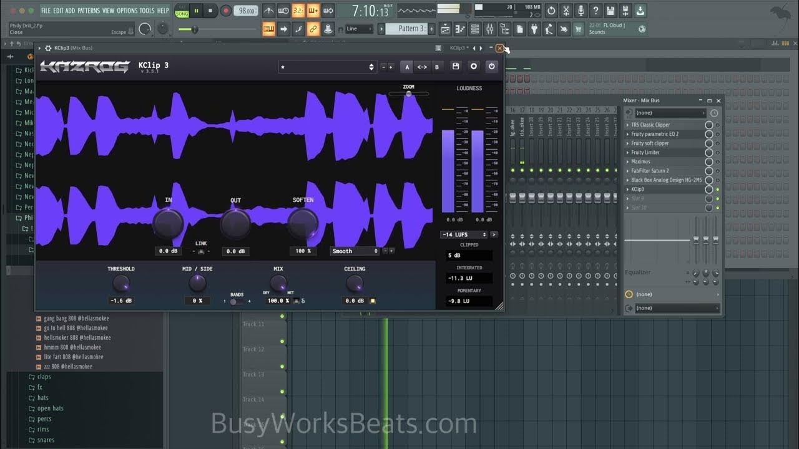Screen dimensions: 799x449
Task: Pause playback in the FL Studio transport
Action: [x=197, y=11]
